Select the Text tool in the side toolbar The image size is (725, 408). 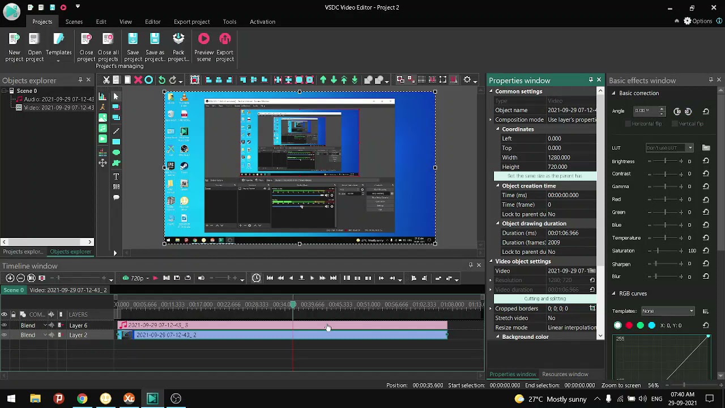(x=116, y=177)
